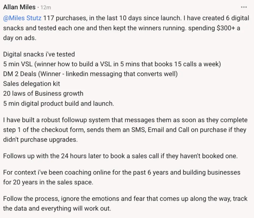Viewport: 254px width, 218px height.
Task: Click the "Follows up with the 24 hours" line
Action: click(120, 156)
